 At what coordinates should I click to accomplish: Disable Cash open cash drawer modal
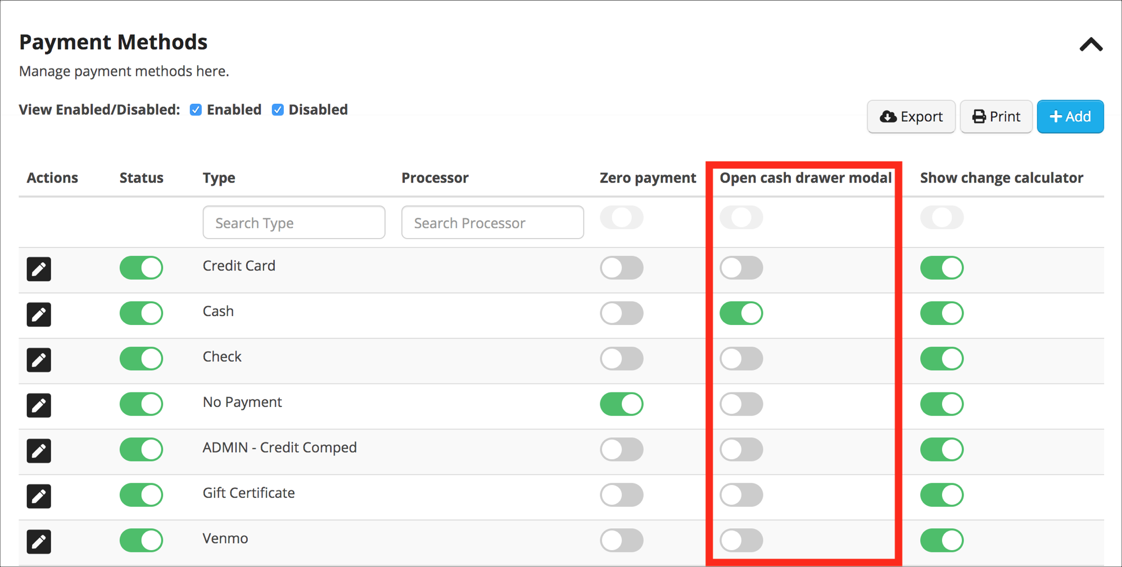point(741,313)
